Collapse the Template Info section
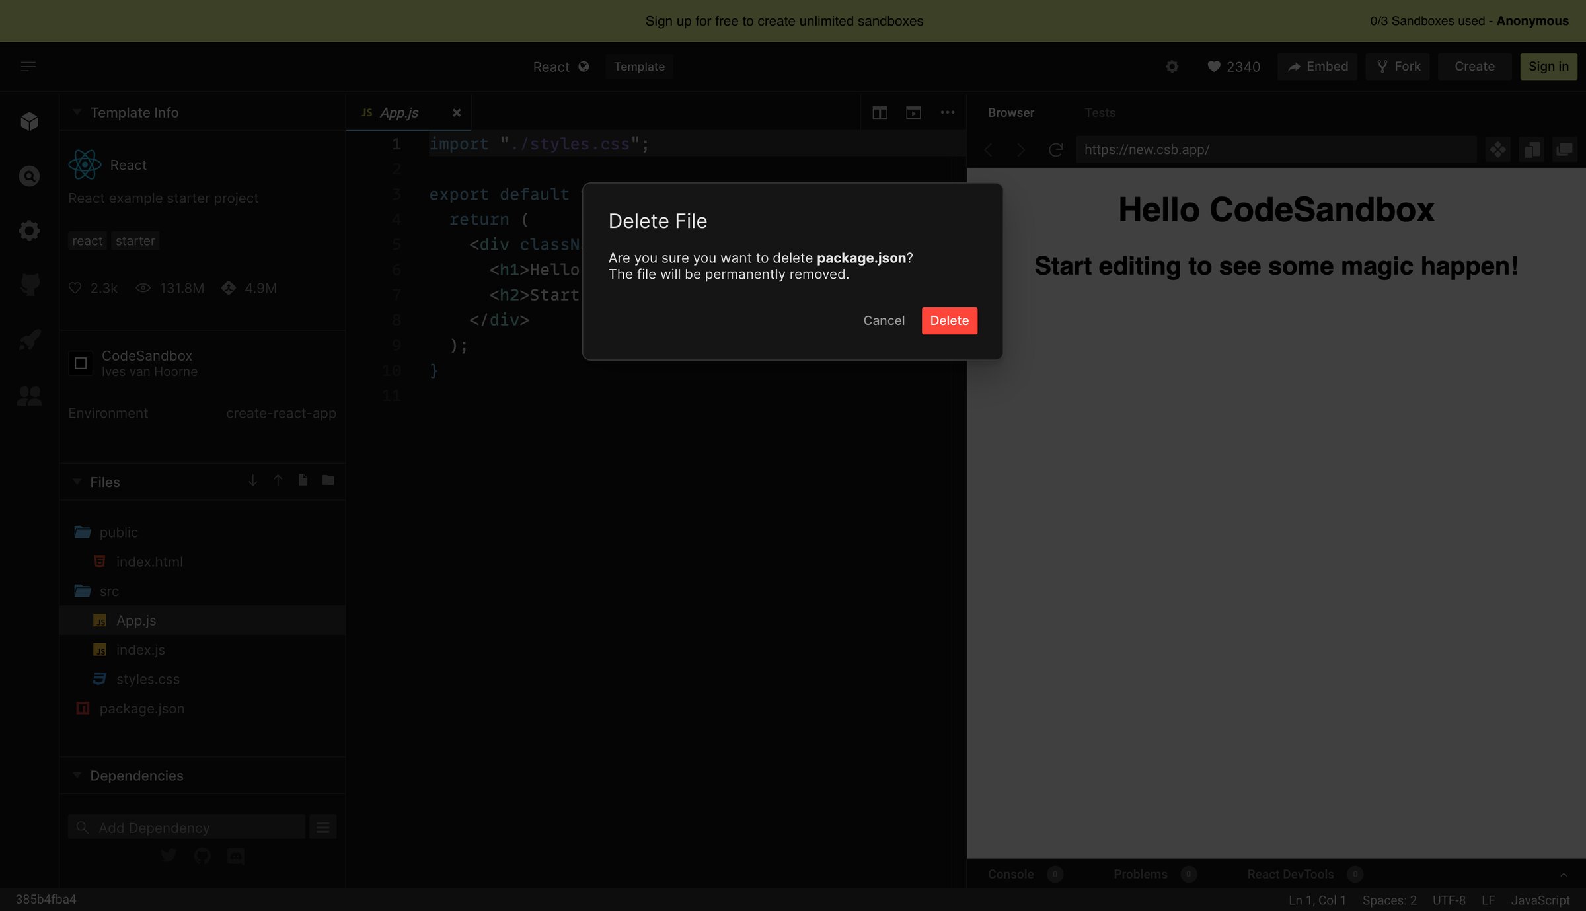This screenshot has height=911, width=1586. coord(77,112)
